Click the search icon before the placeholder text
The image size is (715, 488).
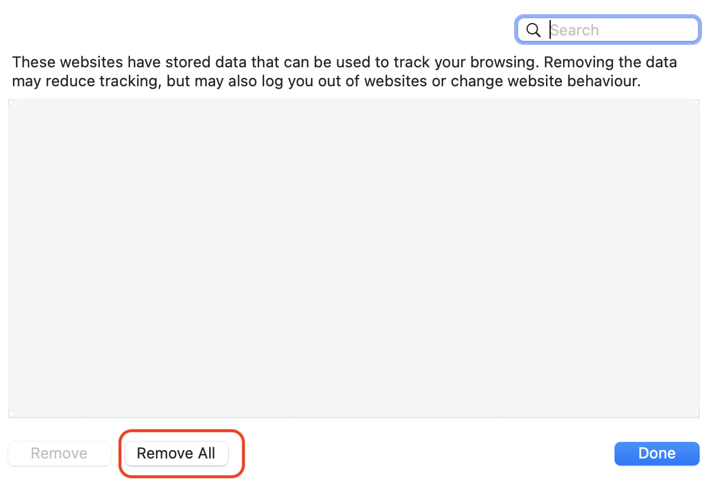point(534,30)
